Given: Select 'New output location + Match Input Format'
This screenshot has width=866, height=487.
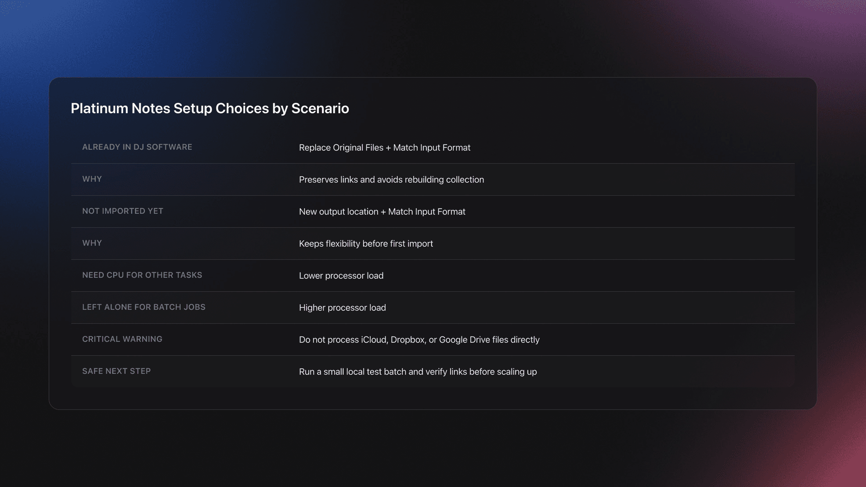Looking at the screenshot, I should click(382, 211).
